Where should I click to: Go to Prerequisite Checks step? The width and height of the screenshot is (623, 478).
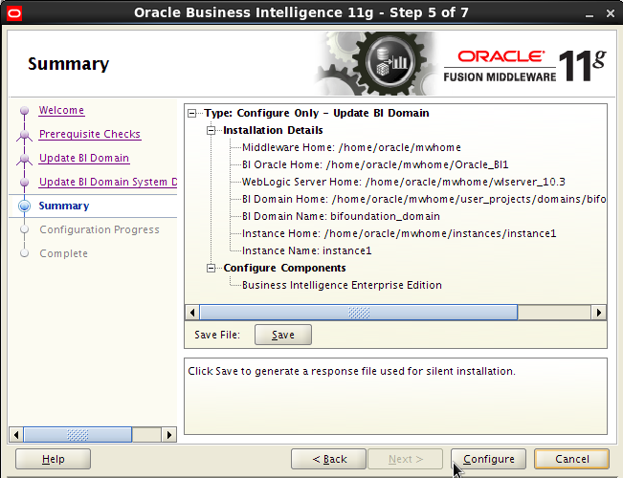[x=90, y=134]
